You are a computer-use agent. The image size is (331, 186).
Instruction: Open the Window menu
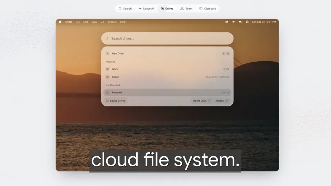pyautogui.click(x=112, y=22)
